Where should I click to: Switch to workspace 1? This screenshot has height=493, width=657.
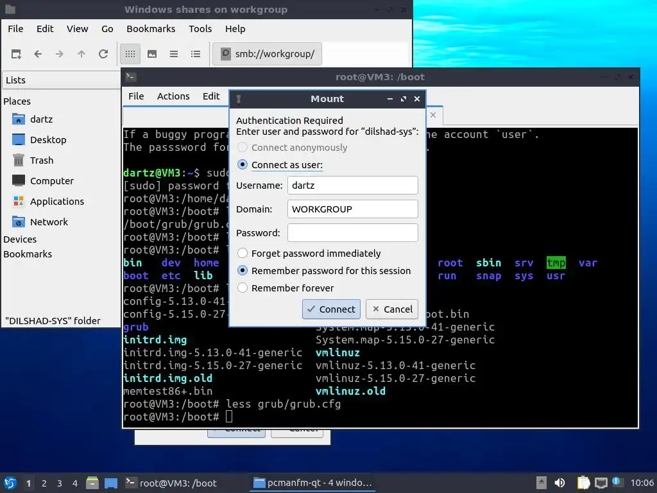click(x=28, y=483)
